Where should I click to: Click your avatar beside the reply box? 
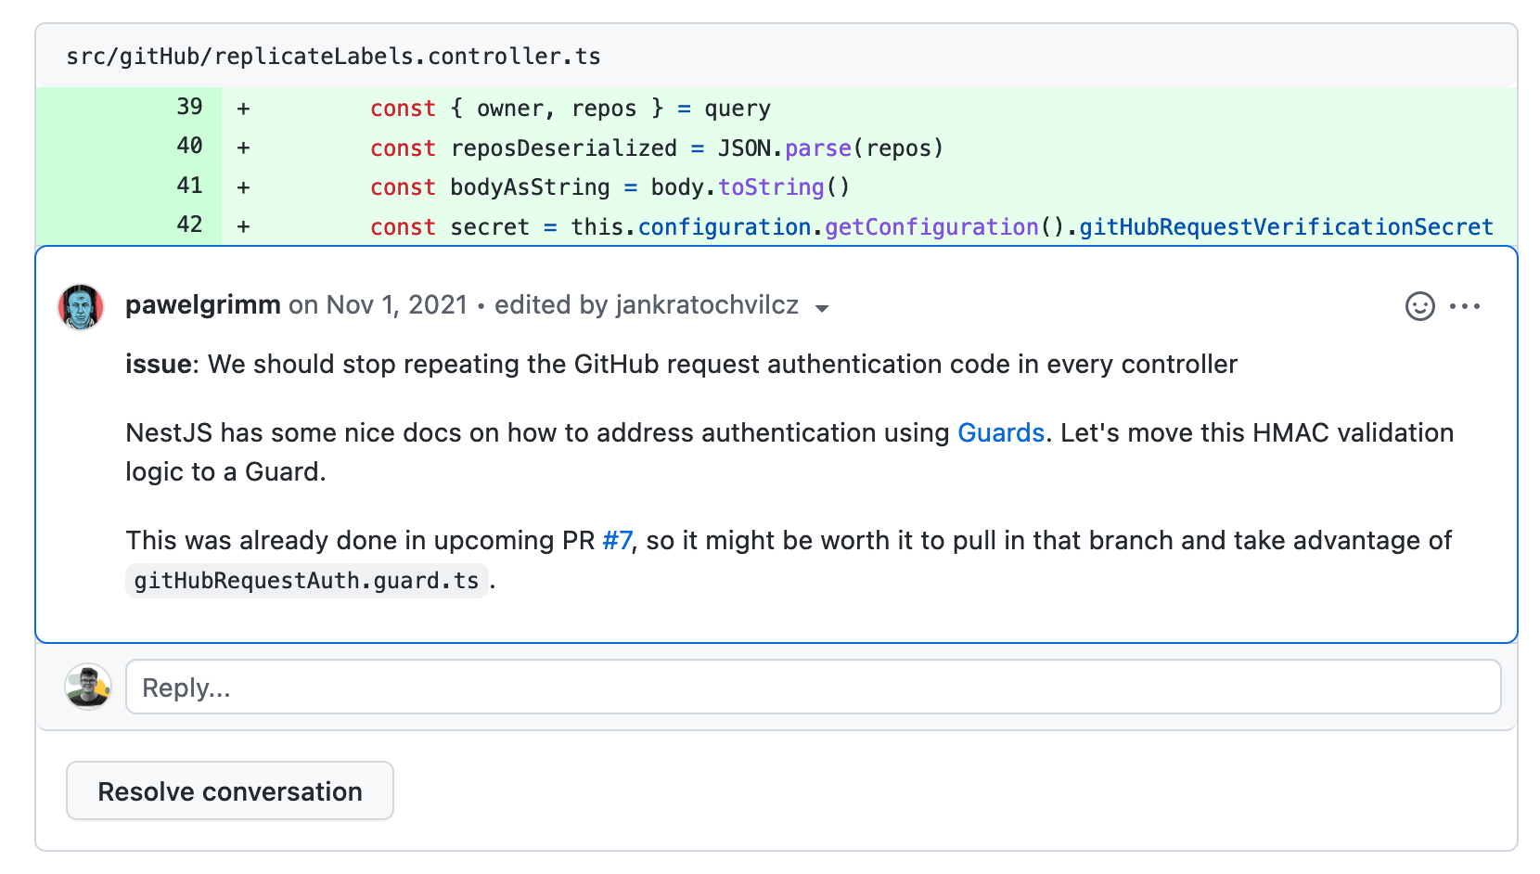pos(87,687)
